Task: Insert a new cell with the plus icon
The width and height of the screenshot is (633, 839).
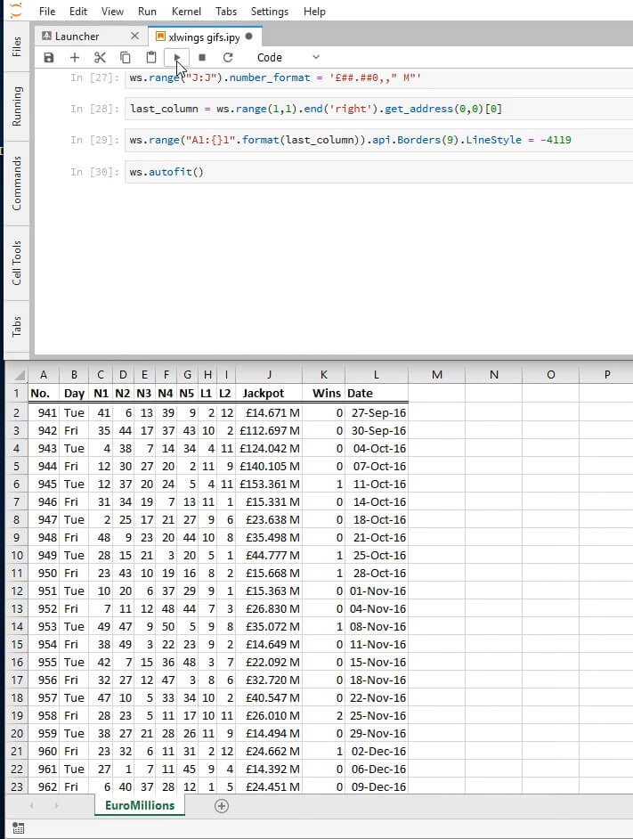Action: click(75, 57)
